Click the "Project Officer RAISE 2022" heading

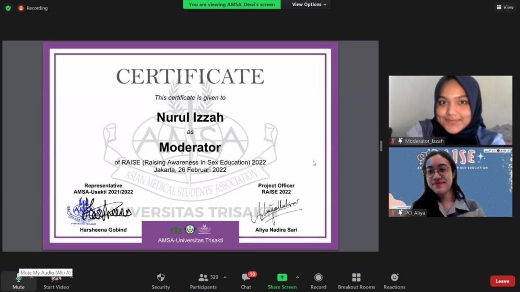[276, 189]
